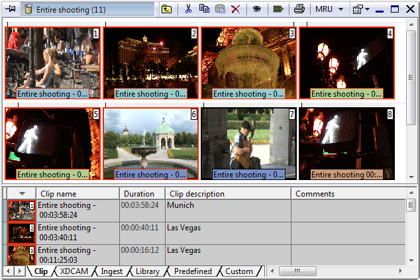Click thumbnail pane scroll up arrow
The width and height of the screenshot is (420, 280).
(411, 24)
